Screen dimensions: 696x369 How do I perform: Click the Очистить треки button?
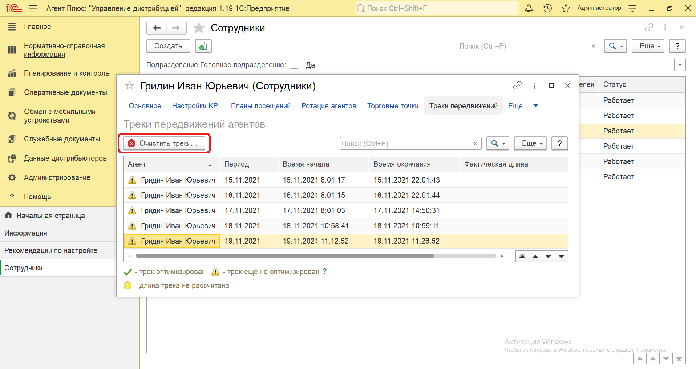pos(164,144)
